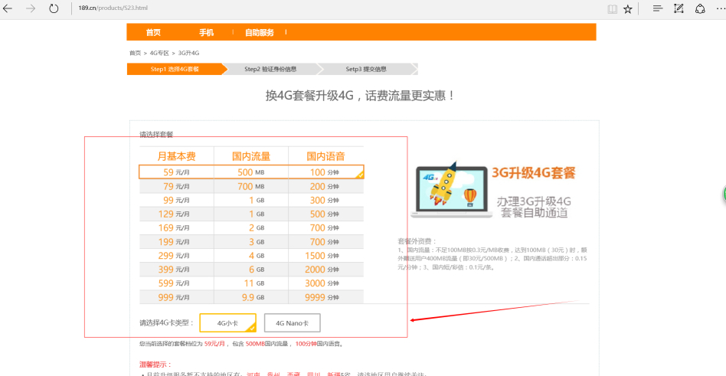Select the 59元/月 plan row

(x=251, y=172)
